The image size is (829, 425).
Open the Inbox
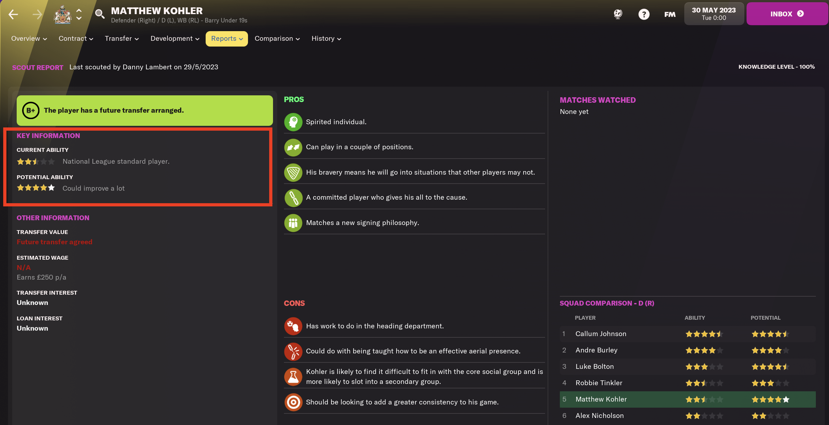[x=787, y=13]
